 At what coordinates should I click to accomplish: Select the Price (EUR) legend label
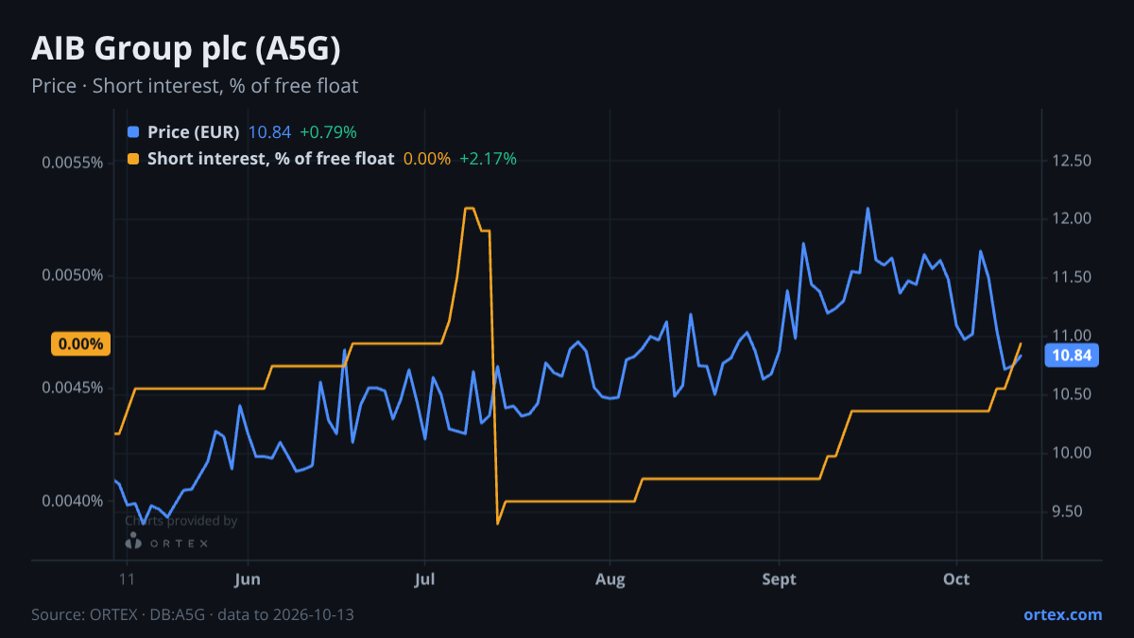point(194,132)
